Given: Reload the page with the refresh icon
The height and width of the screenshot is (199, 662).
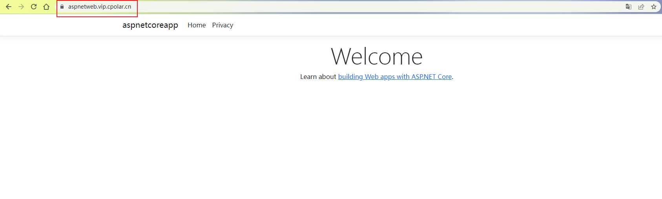Looking at the screenshot, I should tap(34, 7).
